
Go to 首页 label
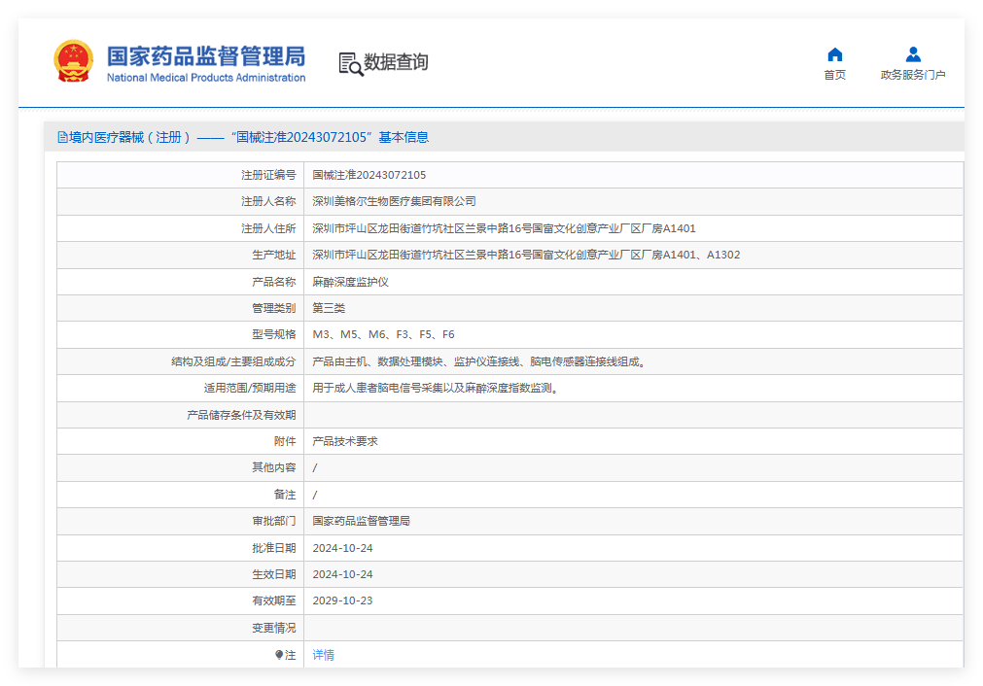(834, 75)
